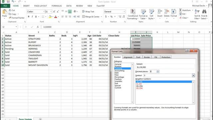Open Merge & Center dropdown arrow
This screenshot has height=120, width=213.
pyautogui.click(x=101, y=17)
